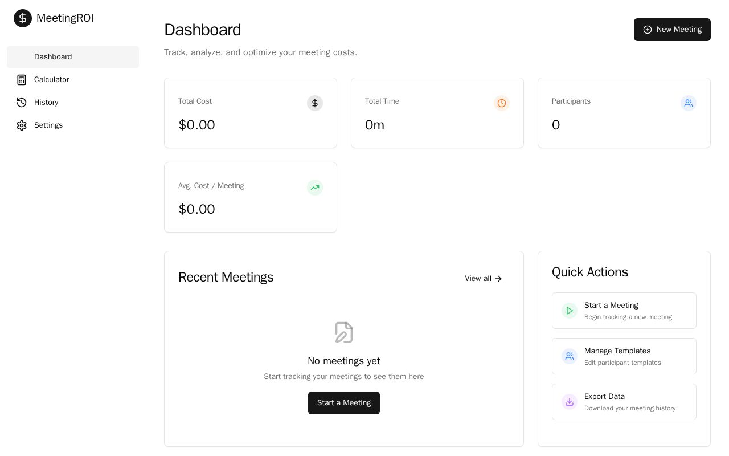Click the Recent Meetings heading

click(x=226, y=277)
